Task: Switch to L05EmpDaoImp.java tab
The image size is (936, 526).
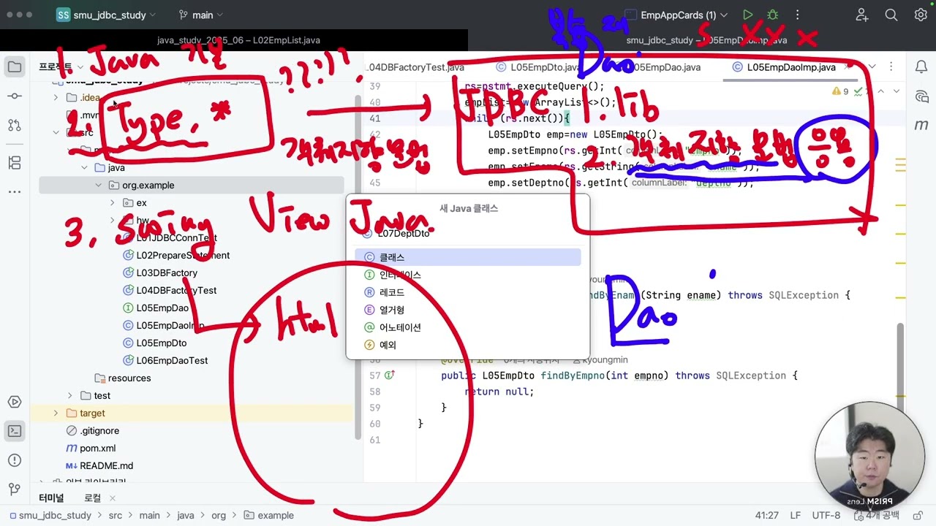Action: 791,67
